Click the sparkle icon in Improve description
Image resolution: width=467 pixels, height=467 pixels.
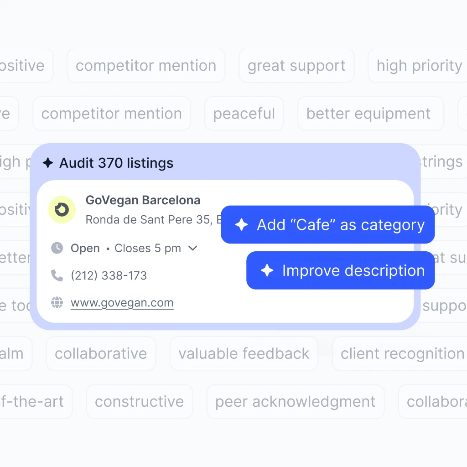coord(267,270)
